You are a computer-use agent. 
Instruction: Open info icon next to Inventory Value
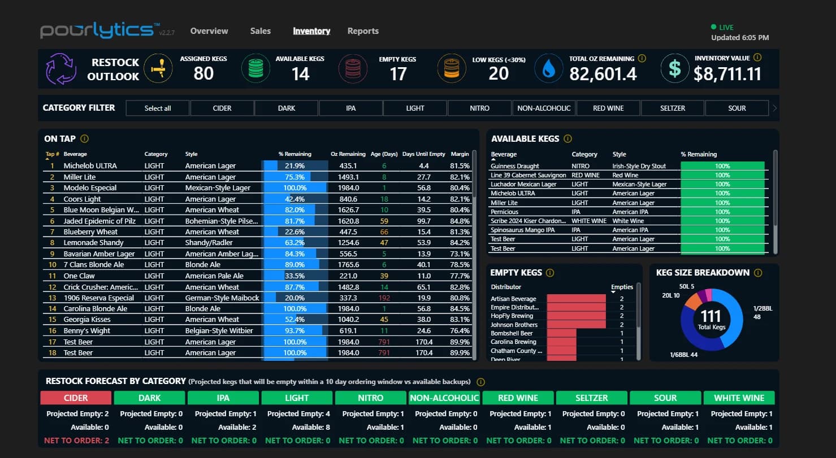point(757,58)
